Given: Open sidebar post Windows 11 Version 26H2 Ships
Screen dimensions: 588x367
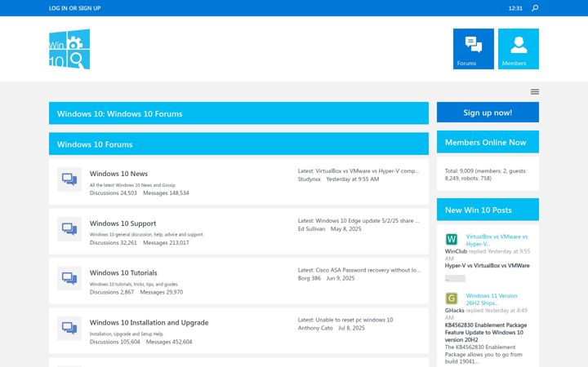Looking at the screenshot, I should 492,299.
